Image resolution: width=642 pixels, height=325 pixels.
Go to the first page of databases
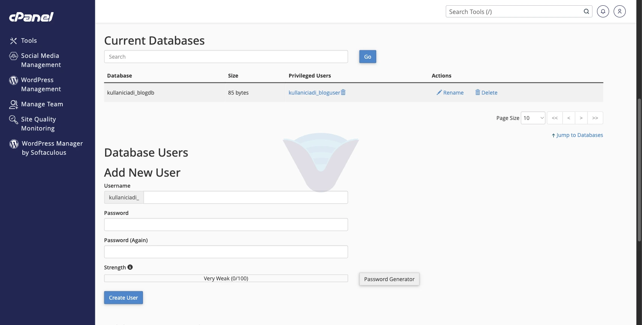coord(555,118)
